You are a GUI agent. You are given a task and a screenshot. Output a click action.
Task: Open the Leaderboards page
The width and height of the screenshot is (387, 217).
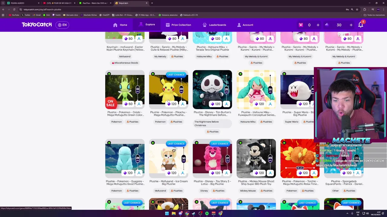click(x=214, y=25)
